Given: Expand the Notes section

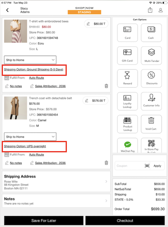Looking at the screenshot, I should pyautogui.click(x=56, y=201).
